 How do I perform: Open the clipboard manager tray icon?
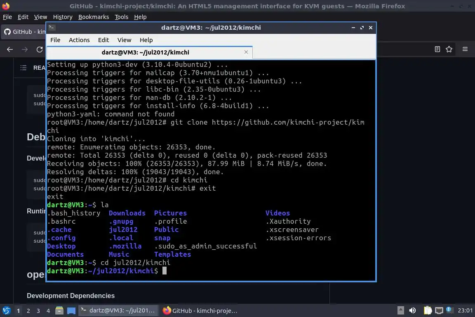(428, 310)
